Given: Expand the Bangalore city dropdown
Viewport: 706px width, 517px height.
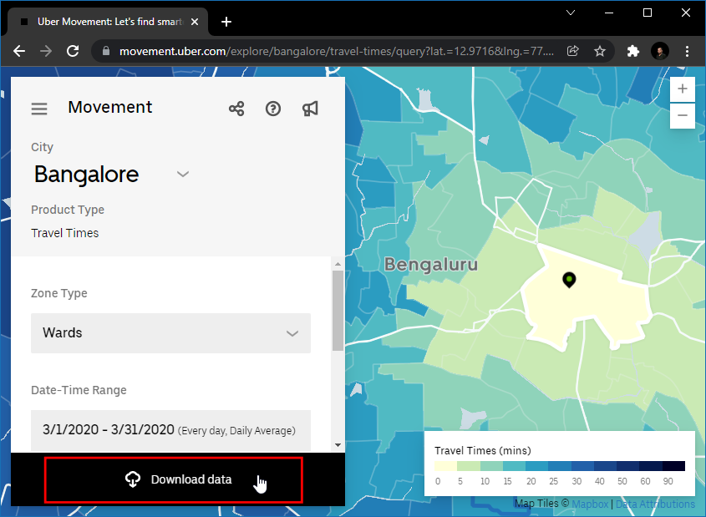Looking at the screenshot, I should (x=183, y=175).
